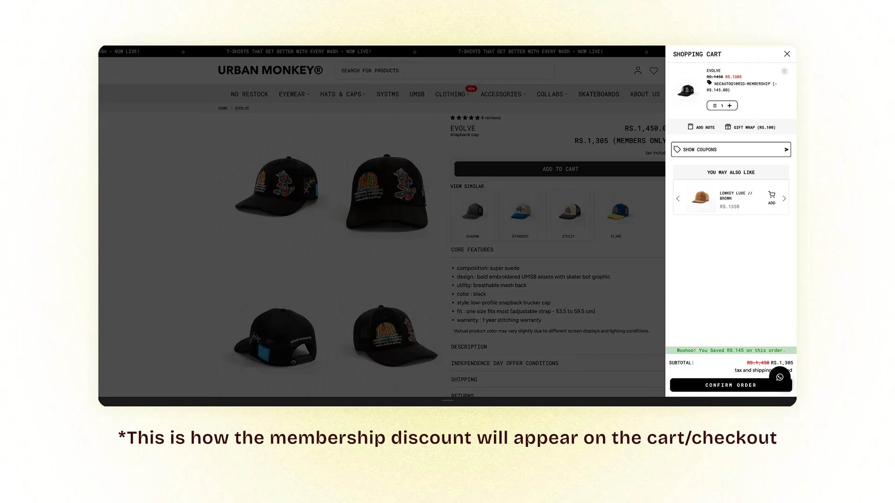Expand Hats & Caps menu
The width and height of the screenshot is (895, 503).
point(343,94)
